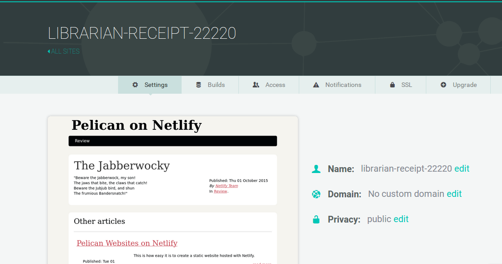Click the padlock icon on SSL tab
The width and height of the screenshot is (502, 264).
click(x=392, y=85)
